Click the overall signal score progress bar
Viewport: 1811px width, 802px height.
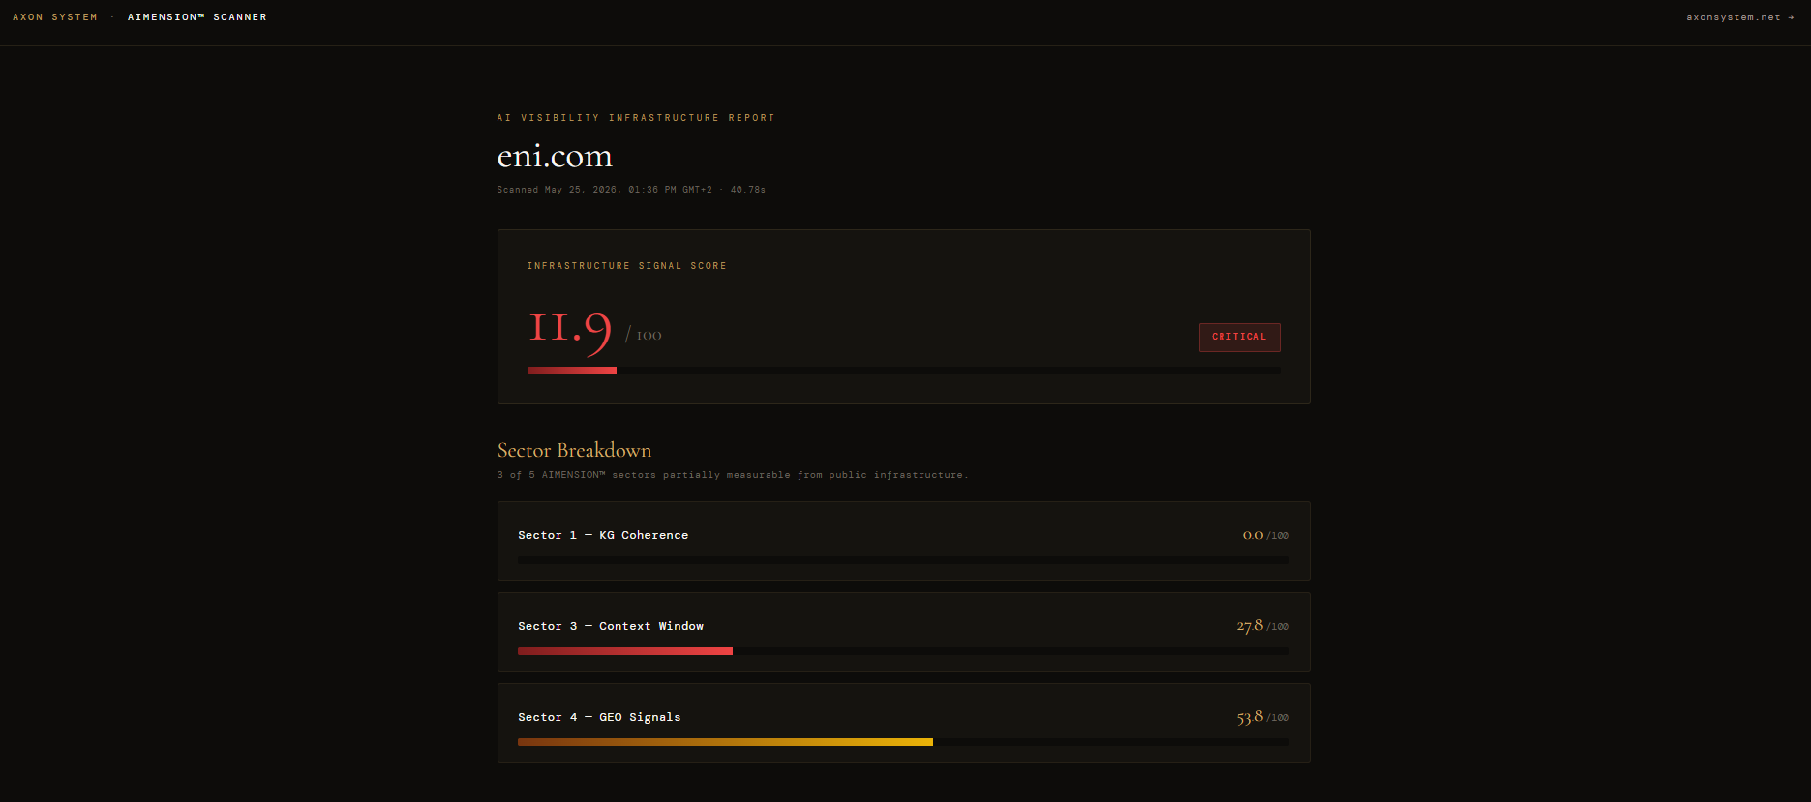coord(904,371)
